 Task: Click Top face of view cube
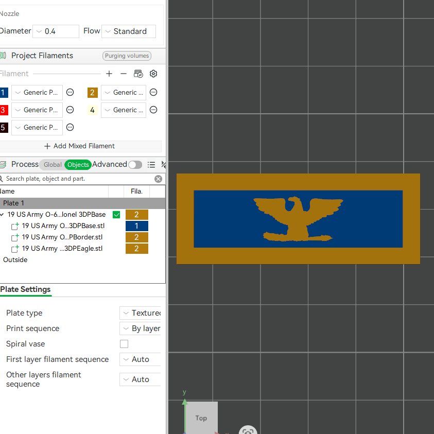(x=201, y=418)
